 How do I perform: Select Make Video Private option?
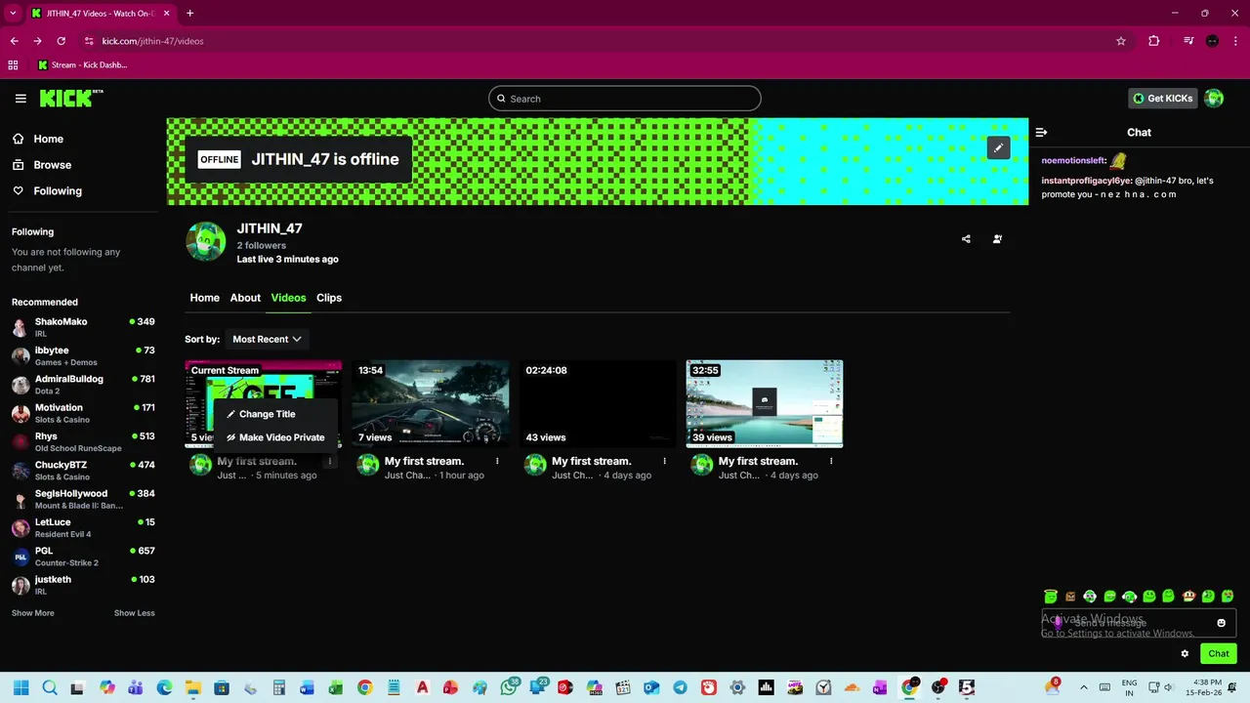coord(275,437)
